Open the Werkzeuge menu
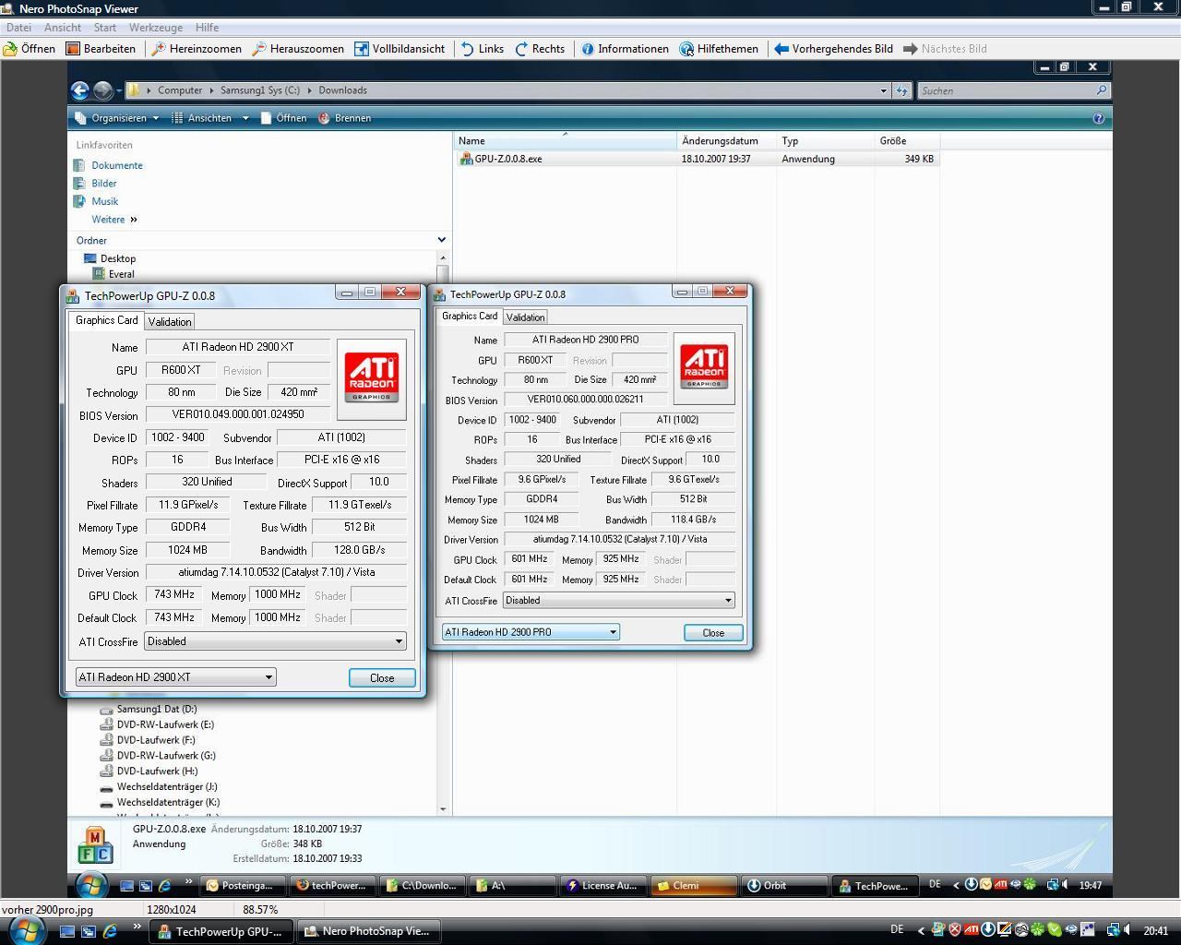 click(156, 28)
